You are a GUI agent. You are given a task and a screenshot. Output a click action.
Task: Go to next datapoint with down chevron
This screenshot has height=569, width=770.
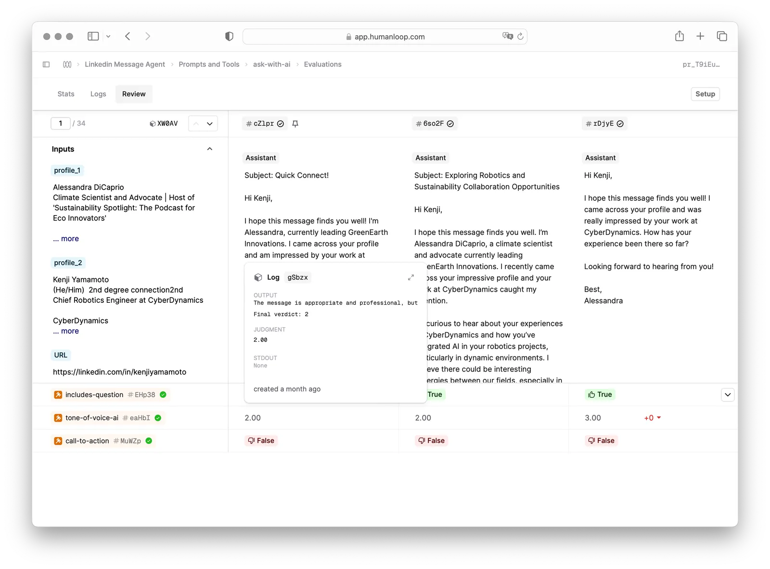[x=210, y=124]
